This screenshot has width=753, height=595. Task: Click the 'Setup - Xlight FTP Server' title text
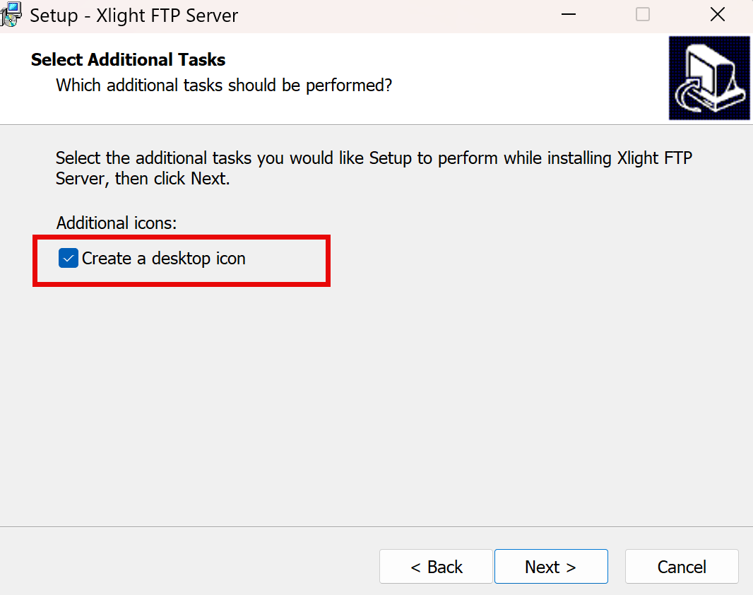pos(134,15)
